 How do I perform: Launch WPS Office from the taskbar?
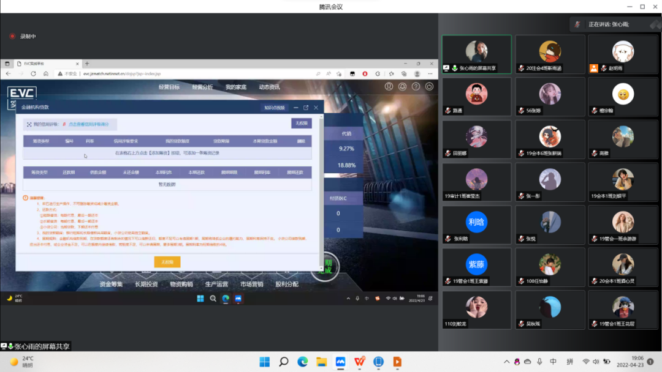click(359, 362)
